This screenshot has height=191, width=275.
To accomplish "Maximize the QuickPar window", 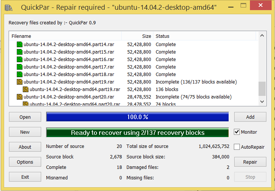I will pyautogui.click(x=243, y=6).
